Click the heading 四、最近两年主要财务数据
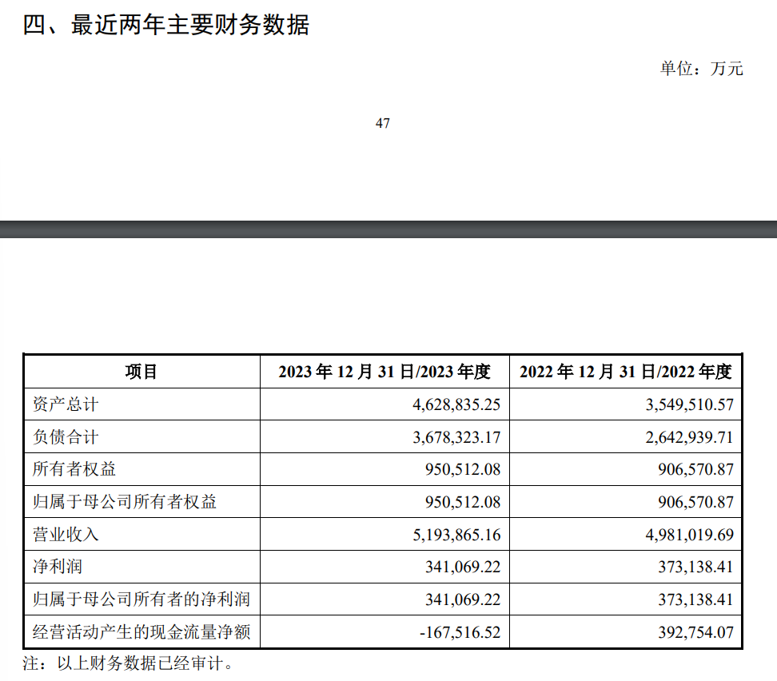The width and height of the screenshot is (777, 681). (x=166, y=25)
